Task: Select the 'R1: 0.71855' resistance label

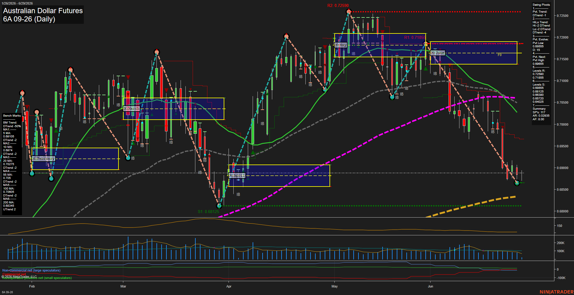Action: point(415,38)
